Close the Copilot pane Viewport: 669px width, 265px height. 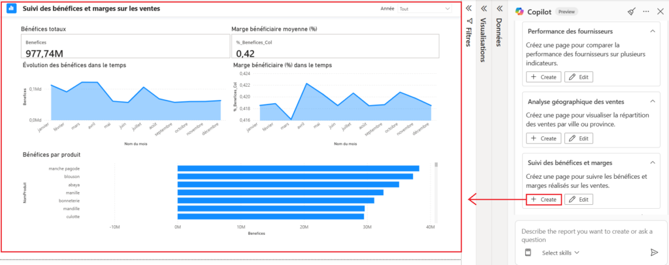[x=660, y=11]
